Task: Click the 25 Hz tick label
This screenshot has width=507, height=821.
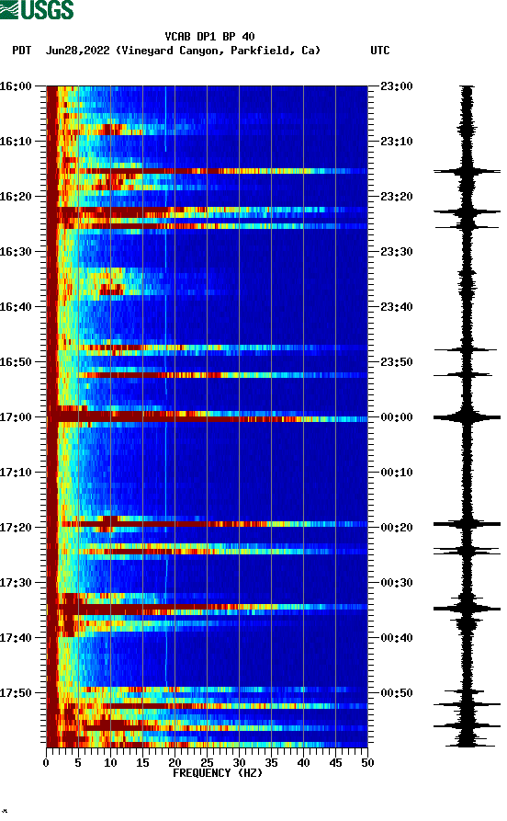Action: tap(207, 763)
